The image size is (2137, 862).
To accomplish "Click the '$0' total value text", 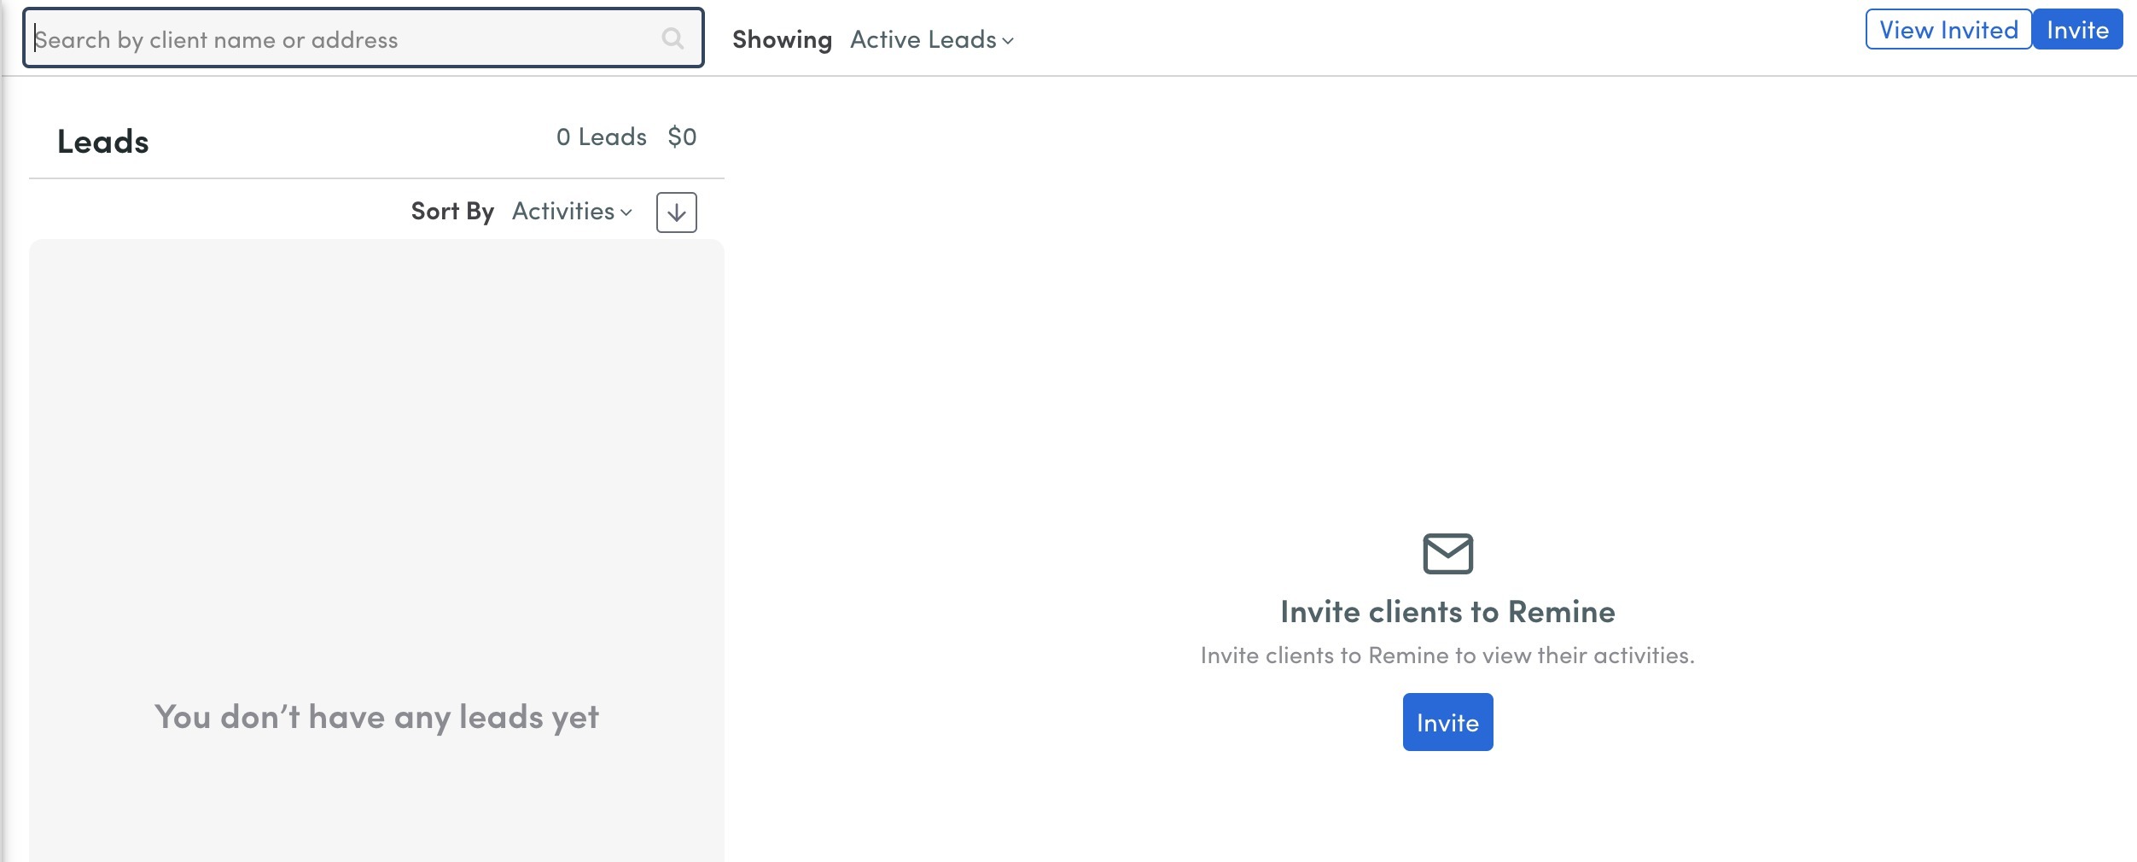I will coord(682,137).
